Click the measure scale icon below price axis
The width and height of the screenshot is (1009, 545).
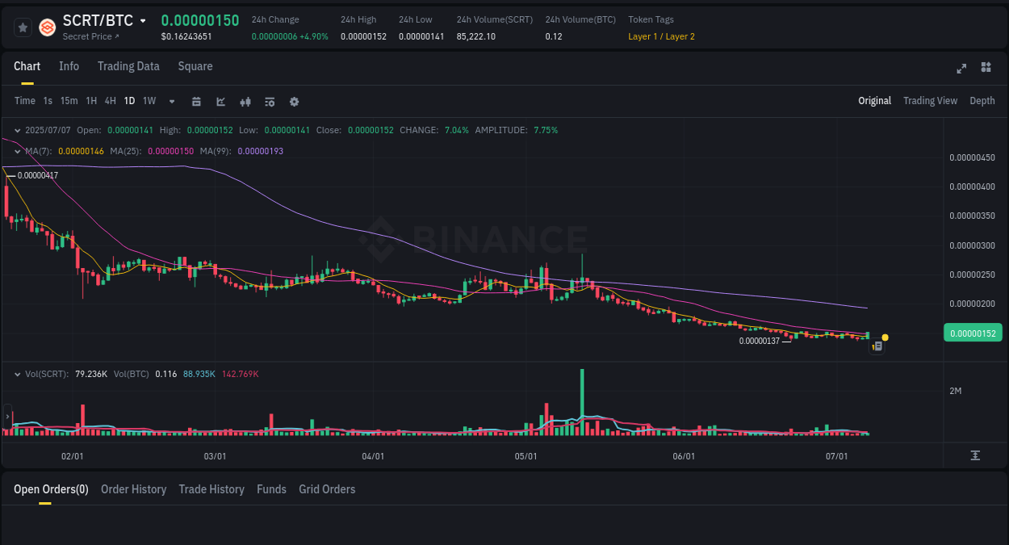coord(974,455)
